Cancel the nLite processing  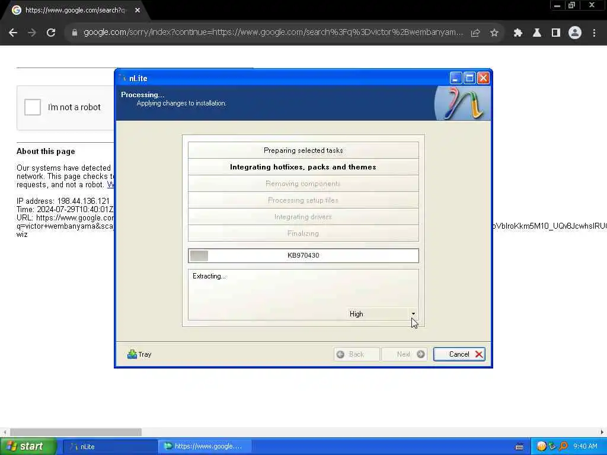tap(459, 354)
